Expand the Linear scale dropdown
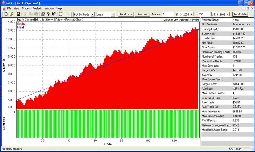255x152 pixels. tap(113, 14)
